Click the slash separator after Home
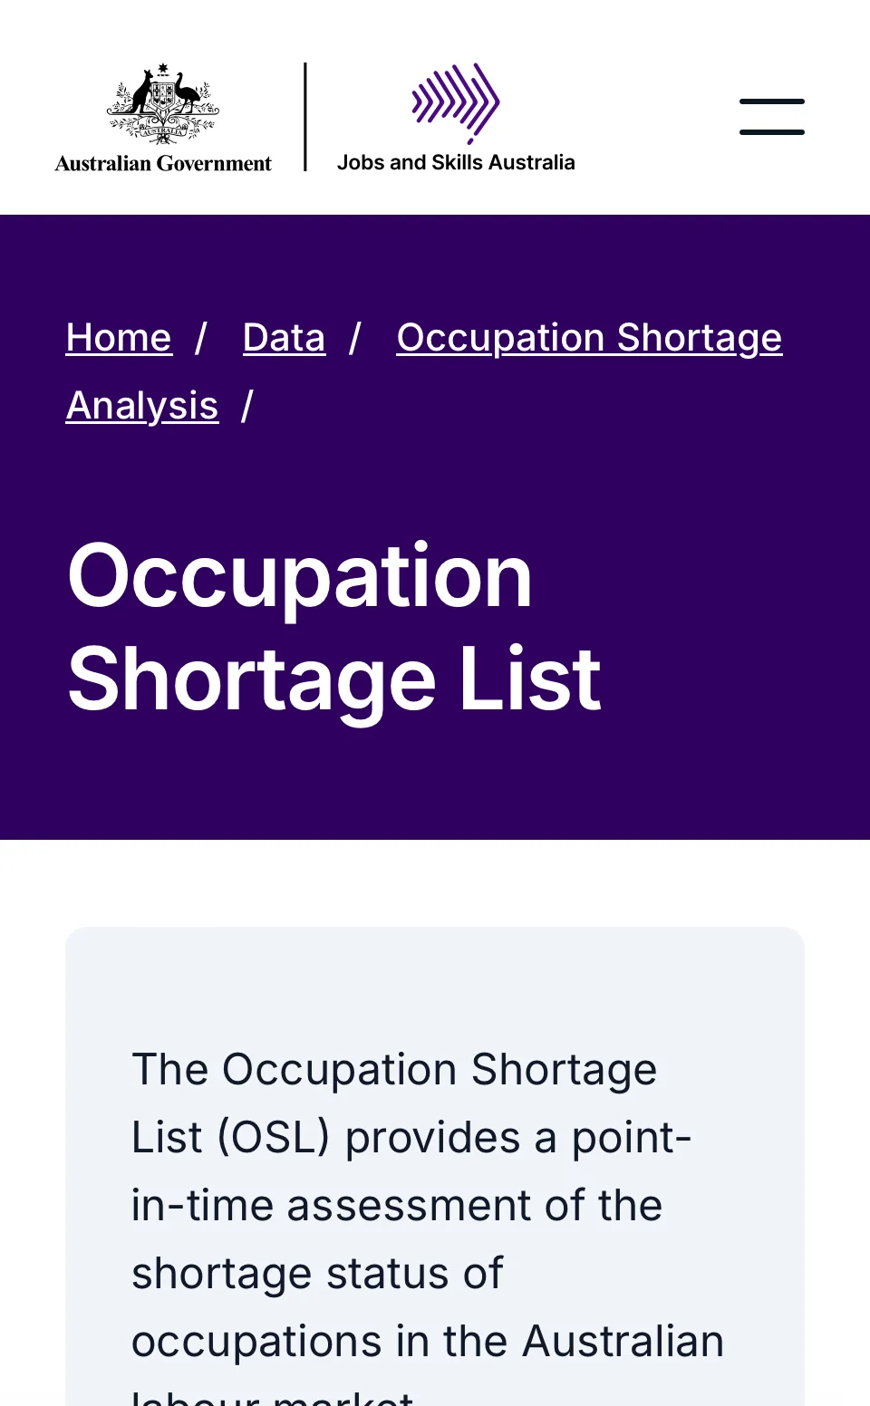Viewport: 870px width, 1406px height. [x=201, y=338]
